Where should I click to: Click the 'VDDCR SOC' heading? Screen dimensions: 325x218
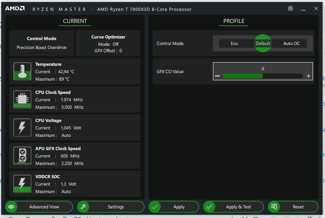pos(47,177)
